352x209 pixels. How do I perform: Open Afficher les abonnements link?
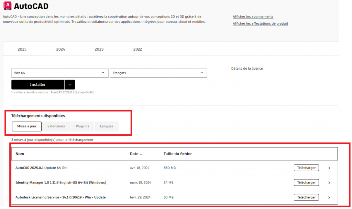253,17
